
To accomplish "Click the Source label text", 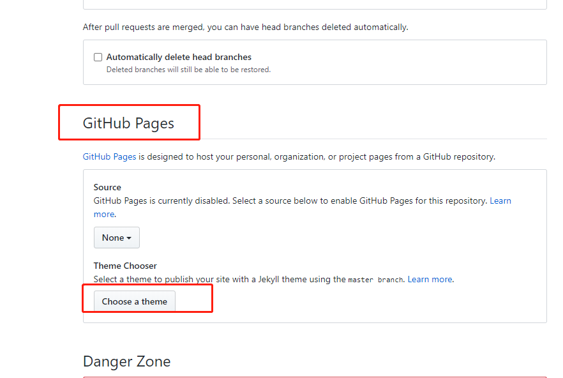I will pos(107,187).
